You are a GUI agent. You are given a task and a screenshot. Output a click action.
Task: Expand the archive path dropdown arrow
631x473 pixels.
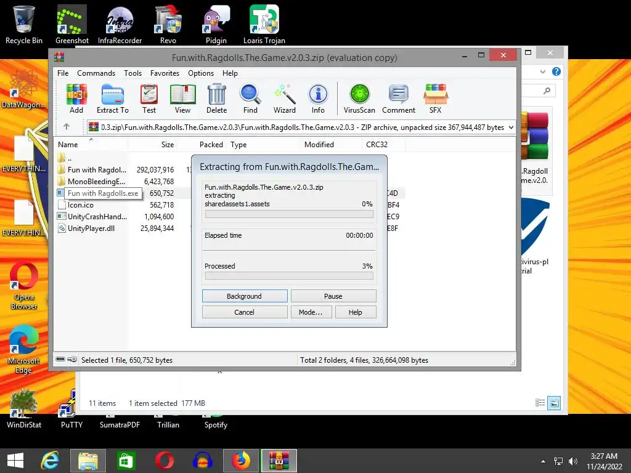pos(511,127)
